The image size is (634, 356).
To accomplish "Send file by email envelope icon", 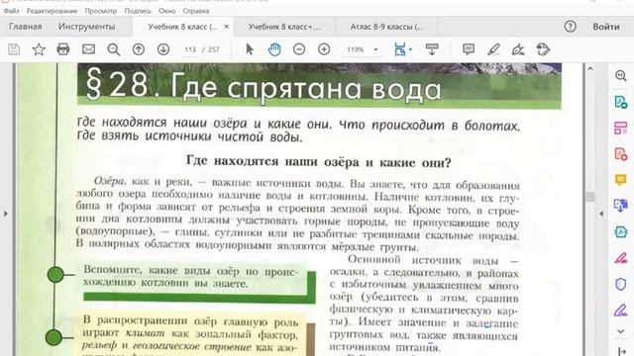I will click(88, 49).
